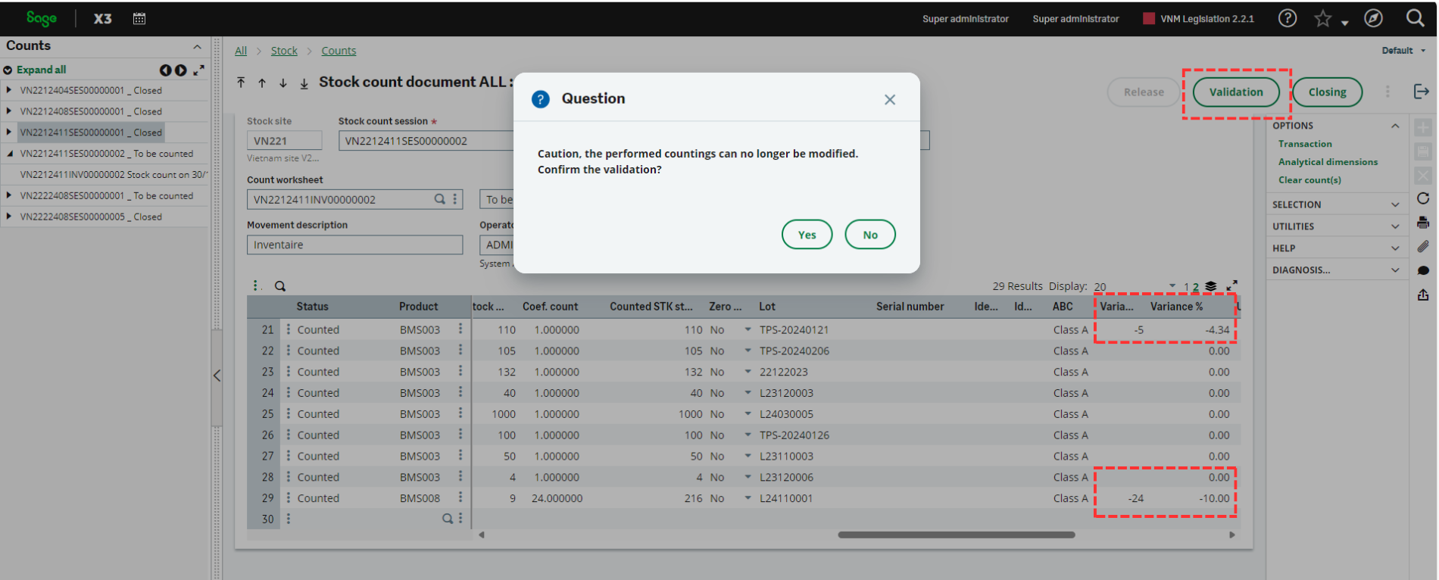Open the global search magnifier in the top bar
This screenshot has height=580, width=1439.
pyautogui.click(x=1415, y=18)
